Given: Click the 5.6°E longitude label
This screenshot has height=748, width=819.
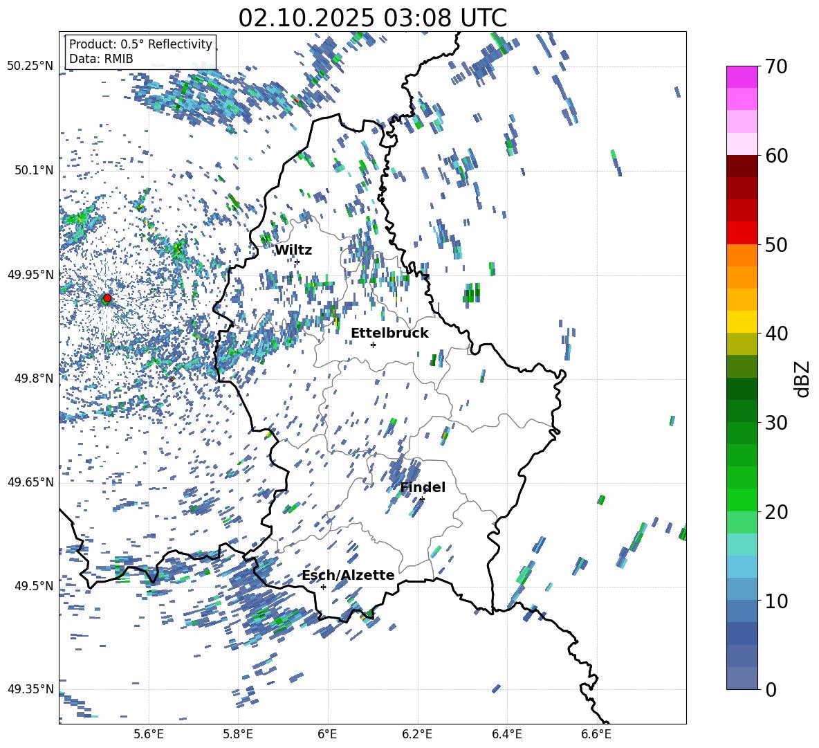Looking at the screenshot, I should click(x=149, y=734).
